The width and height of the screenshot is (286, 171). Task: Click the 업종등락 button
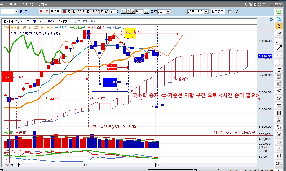[218, 12]
